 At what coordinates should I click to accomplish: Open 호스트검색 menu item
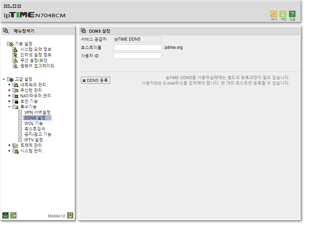35,129
